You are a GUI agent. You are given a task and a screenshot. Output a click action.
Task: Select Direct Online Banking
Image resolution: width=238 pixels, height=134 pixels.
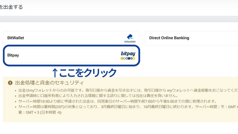tap(169, 38)
